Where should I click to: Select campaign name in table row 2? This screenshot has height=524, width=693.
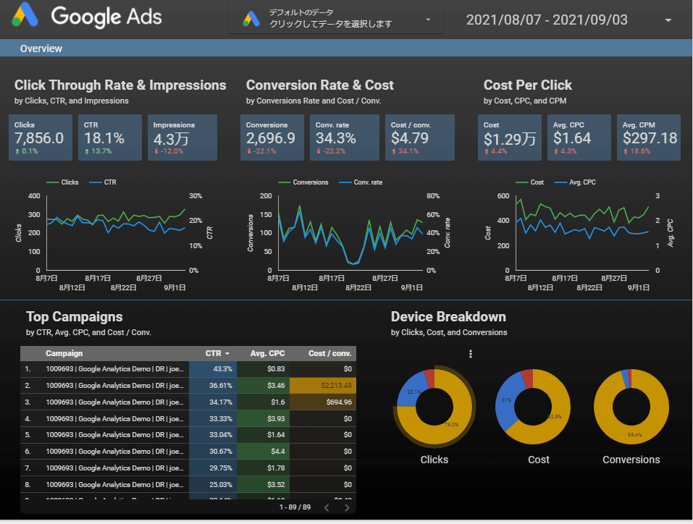click(x=115, y=386)
